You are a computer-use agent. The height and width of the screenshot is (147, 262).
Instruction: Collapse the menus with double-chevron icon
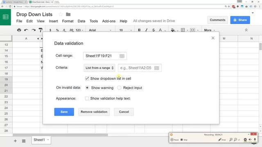tap(246, 30)
